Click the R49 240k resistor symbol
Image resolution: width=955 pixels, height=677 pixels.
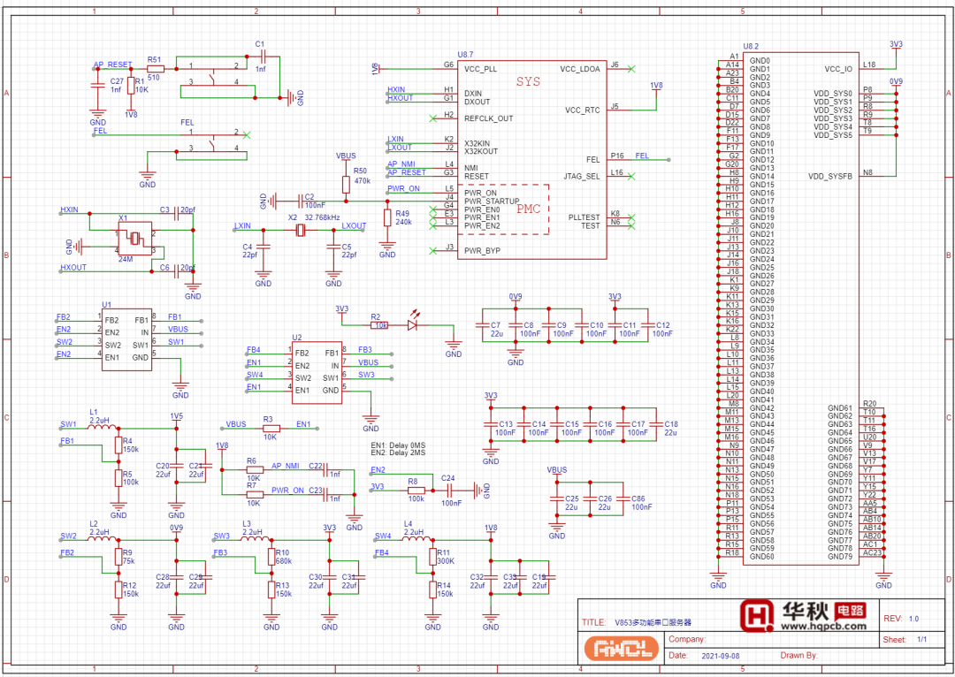click(x=386, y=218)
